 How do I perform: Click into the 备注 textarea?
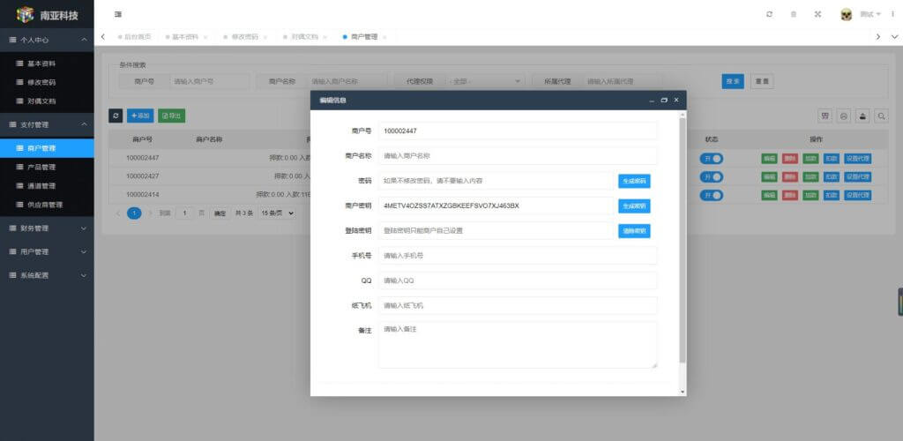517,345
